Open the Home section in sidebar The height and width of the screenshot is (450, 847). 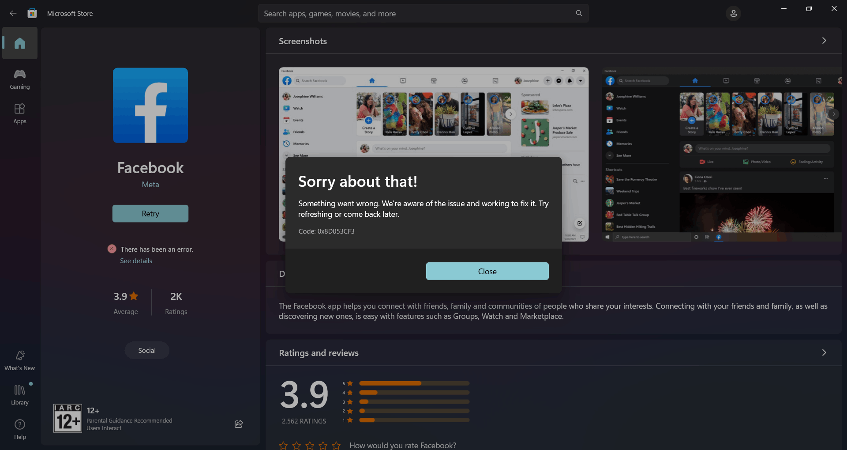[20, 43]
